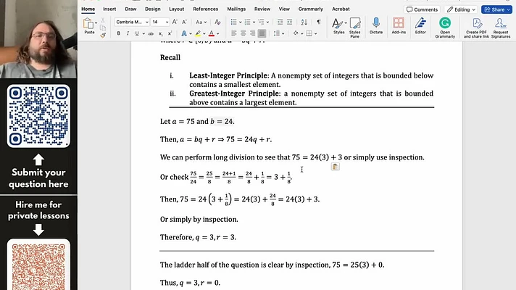Click the Cut scissors icon
The width and height of the screenshot is (516, 290).
103,20
